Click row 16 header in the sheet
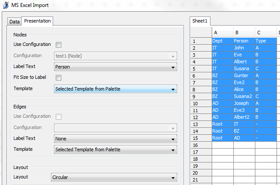This screenshot has height=185, width=280. click(201, 145)
